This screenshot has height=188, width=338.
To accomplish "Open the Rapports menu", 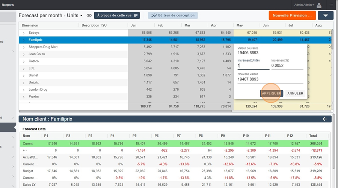I will (x=8, y=5).
